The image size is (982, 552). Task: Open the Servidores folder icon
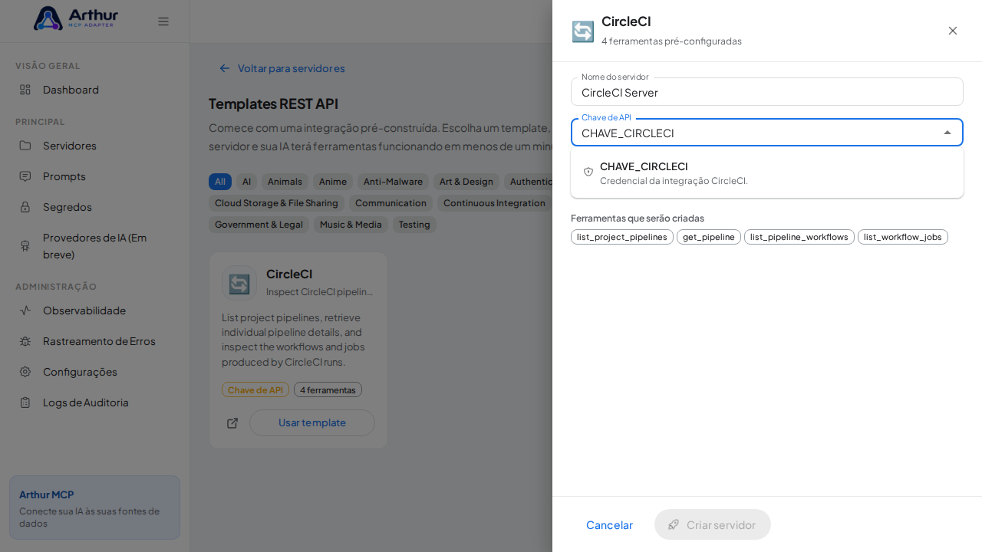25,146
